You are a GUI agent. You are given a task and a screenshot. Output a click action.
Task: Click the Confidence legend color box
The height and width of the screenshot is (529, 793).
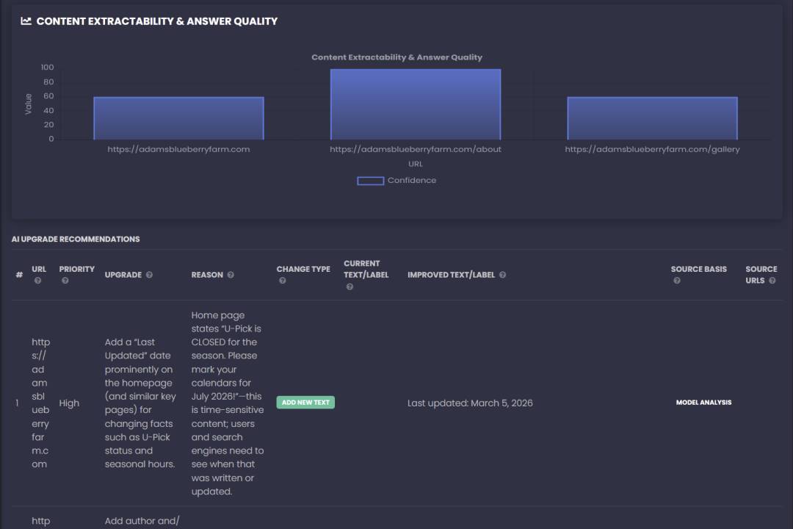point(370,181)
